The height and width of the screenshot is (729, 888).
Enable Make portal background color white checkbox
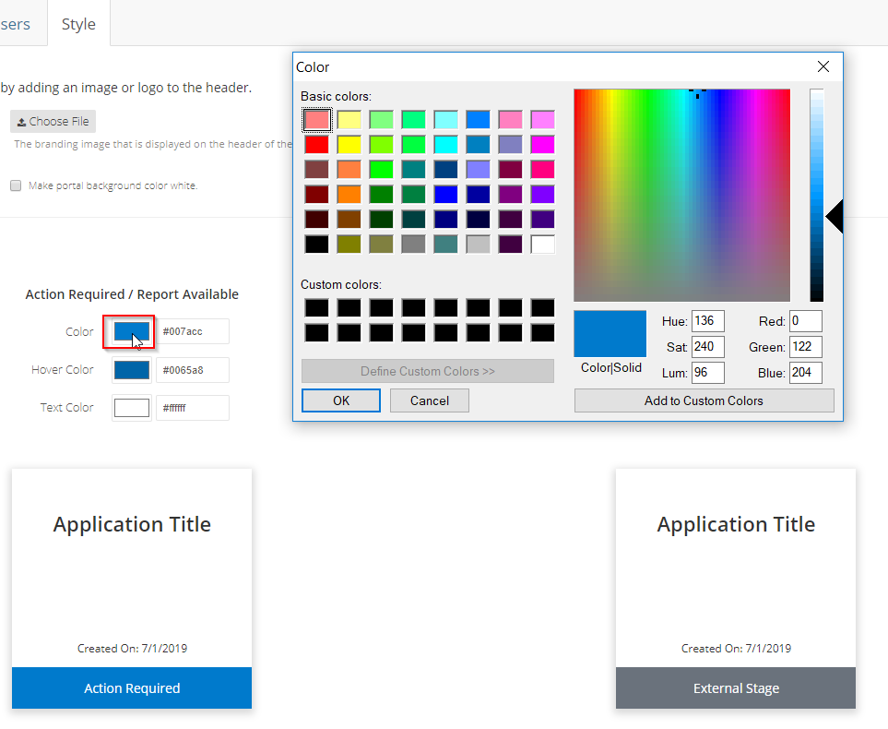16,185
